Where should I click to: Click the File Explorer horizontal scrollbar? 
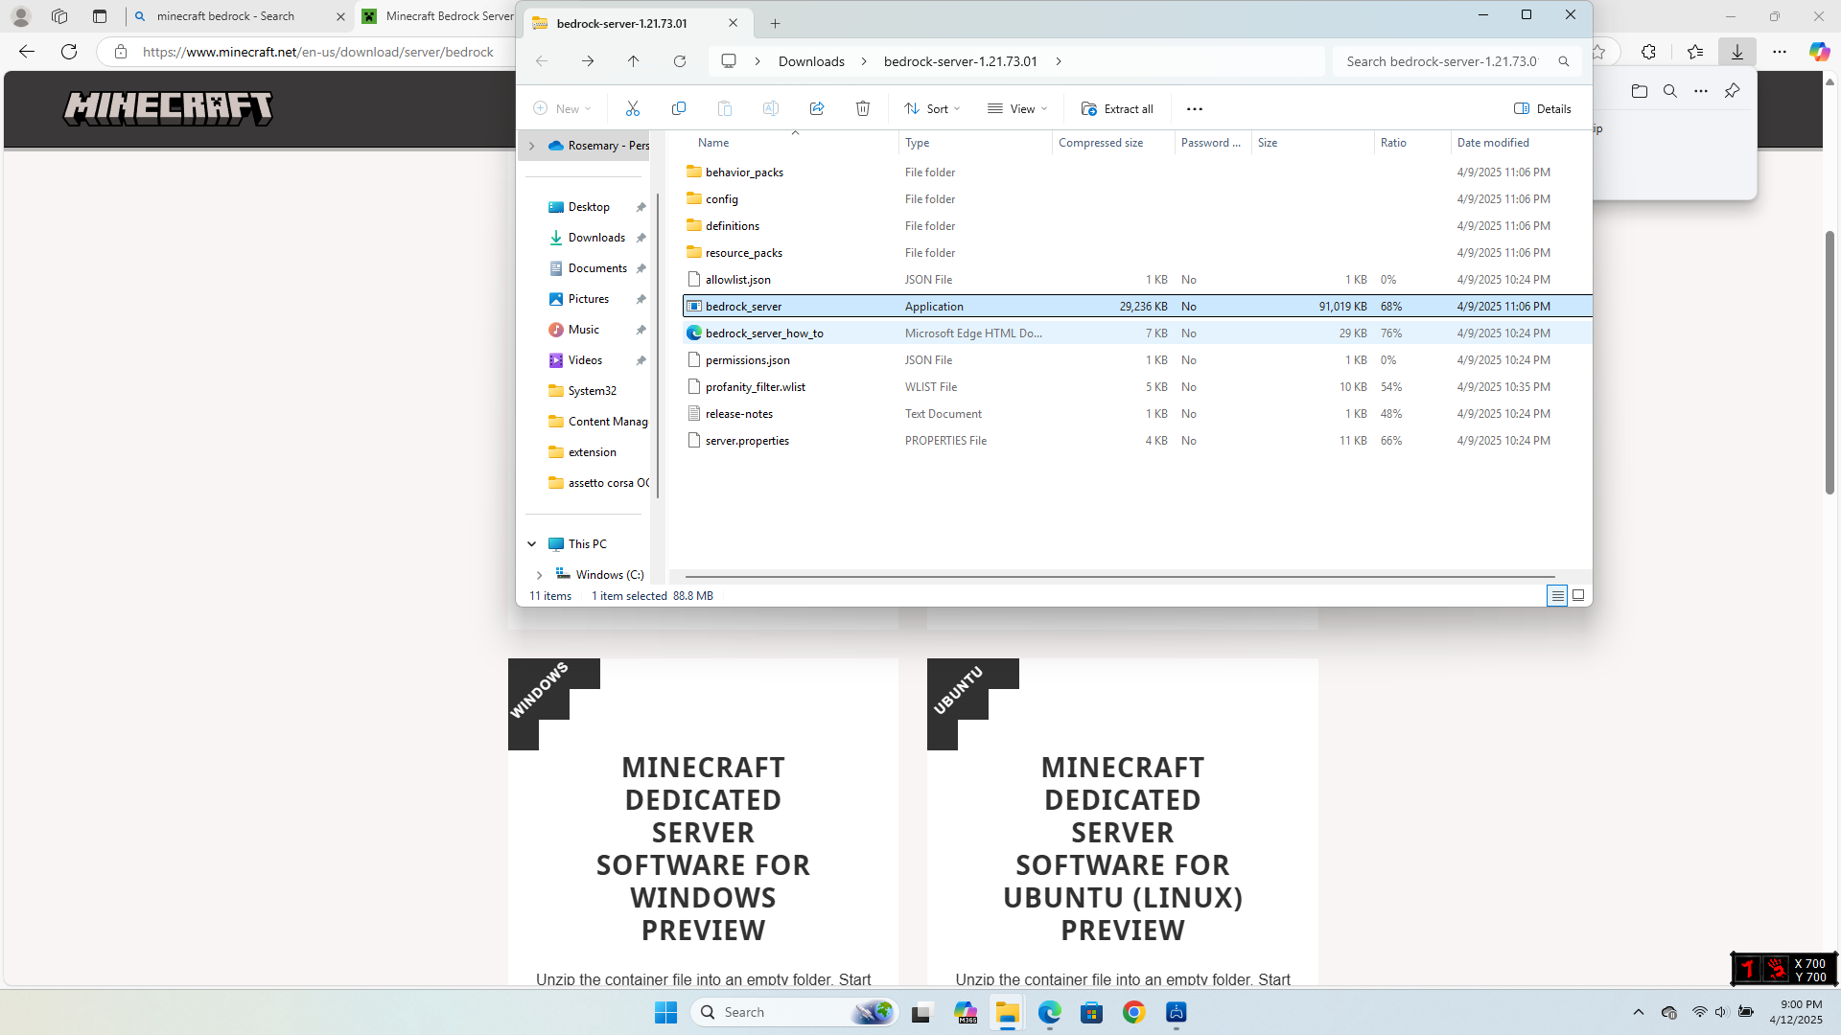[1120, 577]
